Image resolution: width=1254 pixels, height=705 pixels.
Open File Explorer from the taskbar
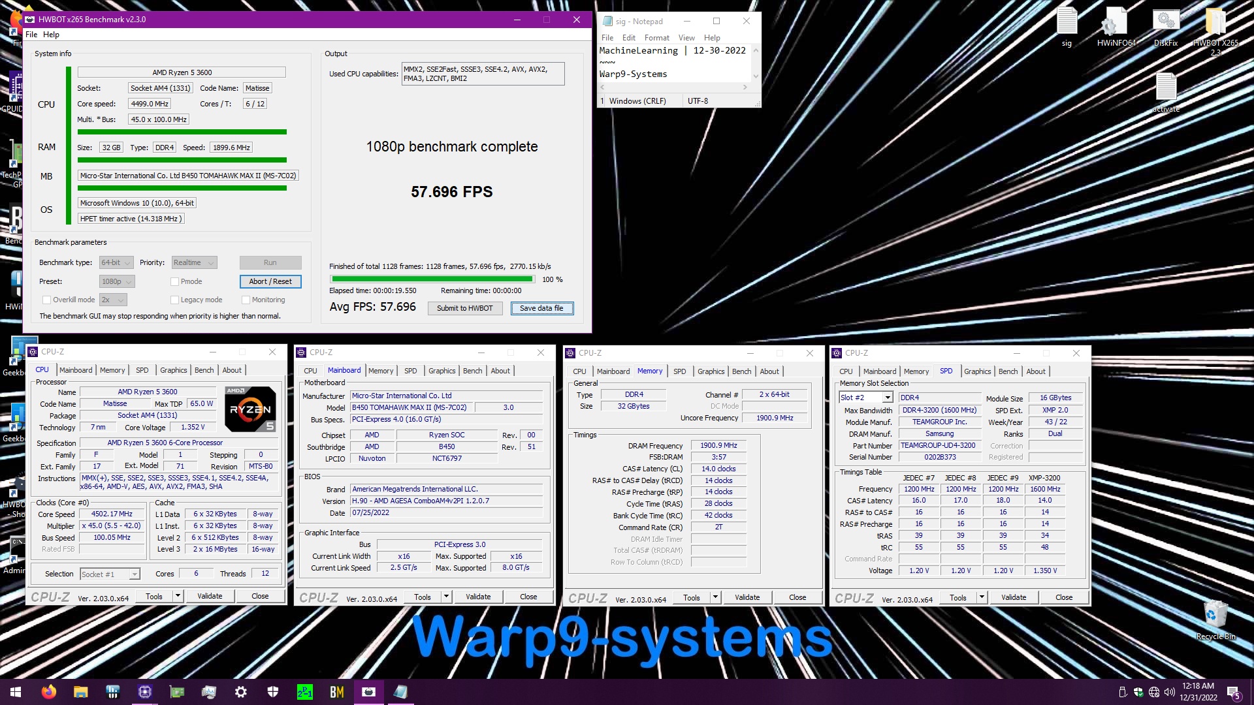click(80, 692)
